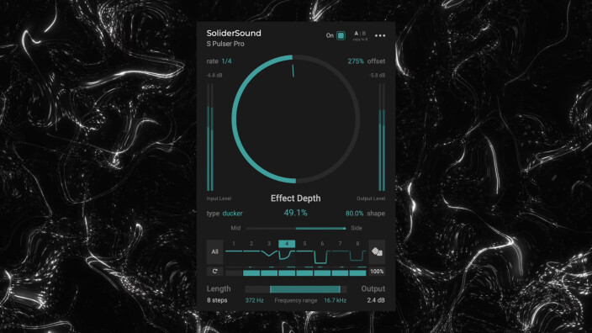Toggle the first step level block
Viewport: 592px width, 333px height.
click(234, 272)
